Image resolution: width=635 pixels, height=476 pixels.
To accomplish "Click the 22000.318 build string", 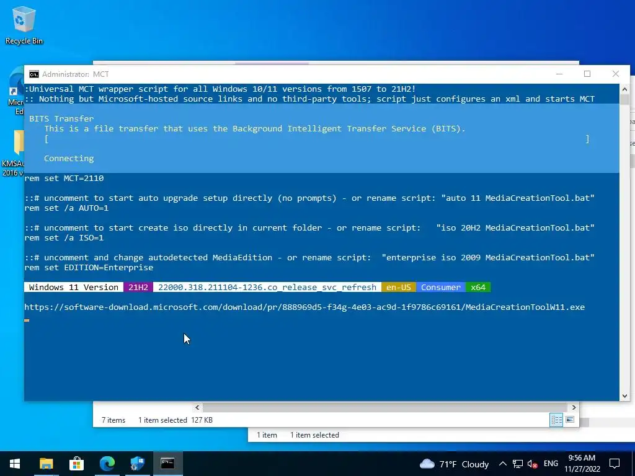I will (267, 288).
